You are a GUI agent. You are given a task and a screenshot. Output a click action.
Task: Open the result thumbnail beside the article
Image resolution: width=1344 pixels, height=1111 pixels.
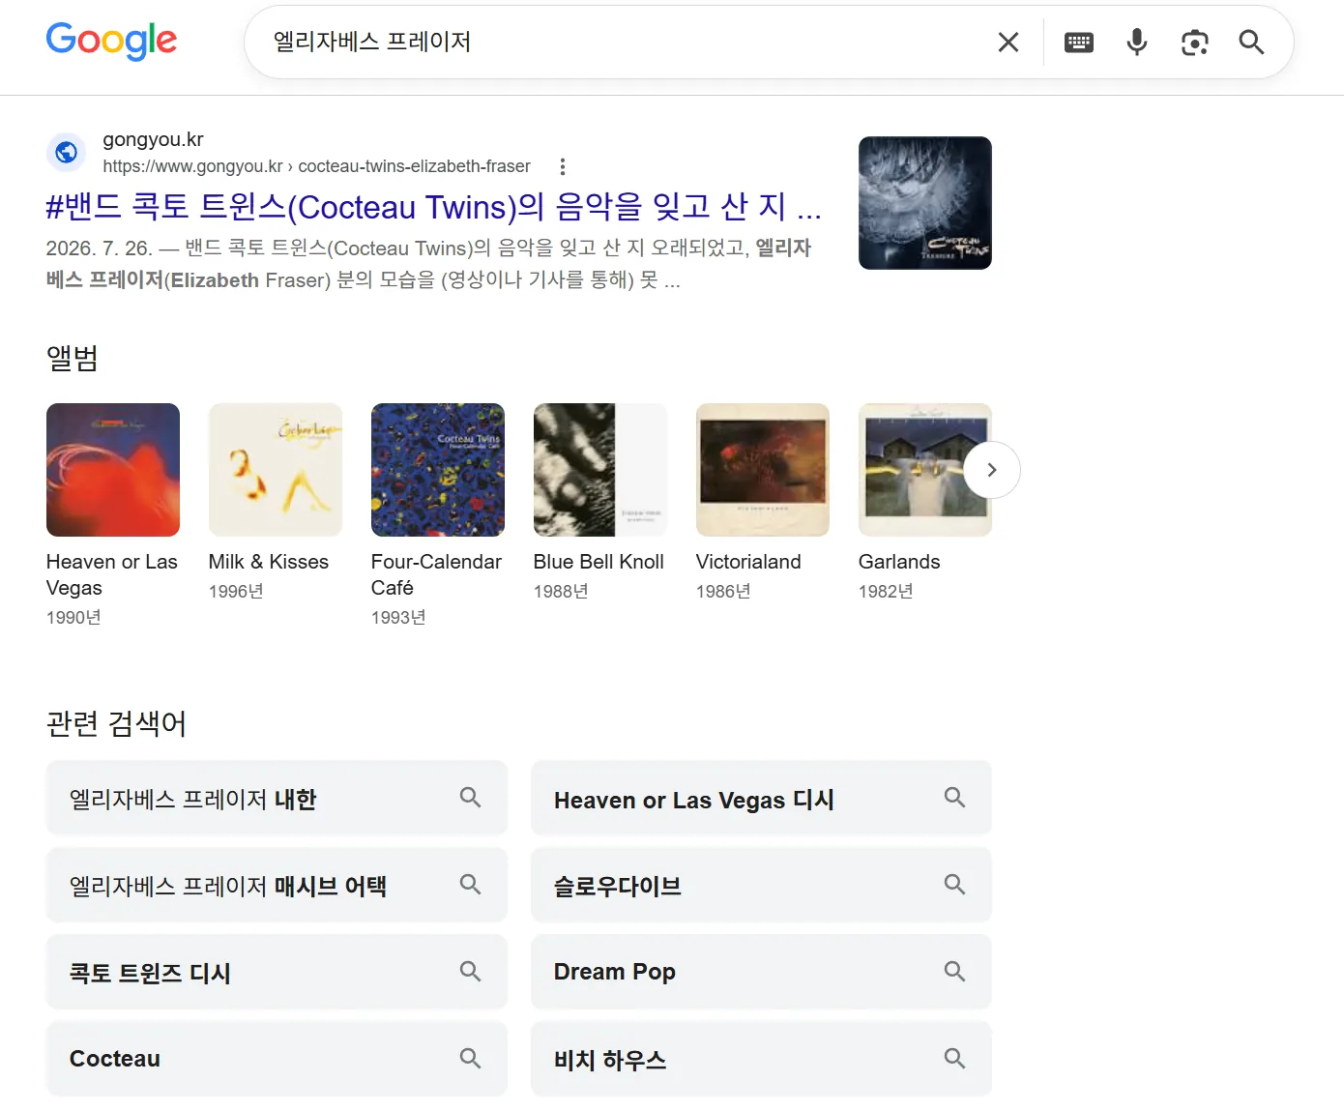(924, 203)
